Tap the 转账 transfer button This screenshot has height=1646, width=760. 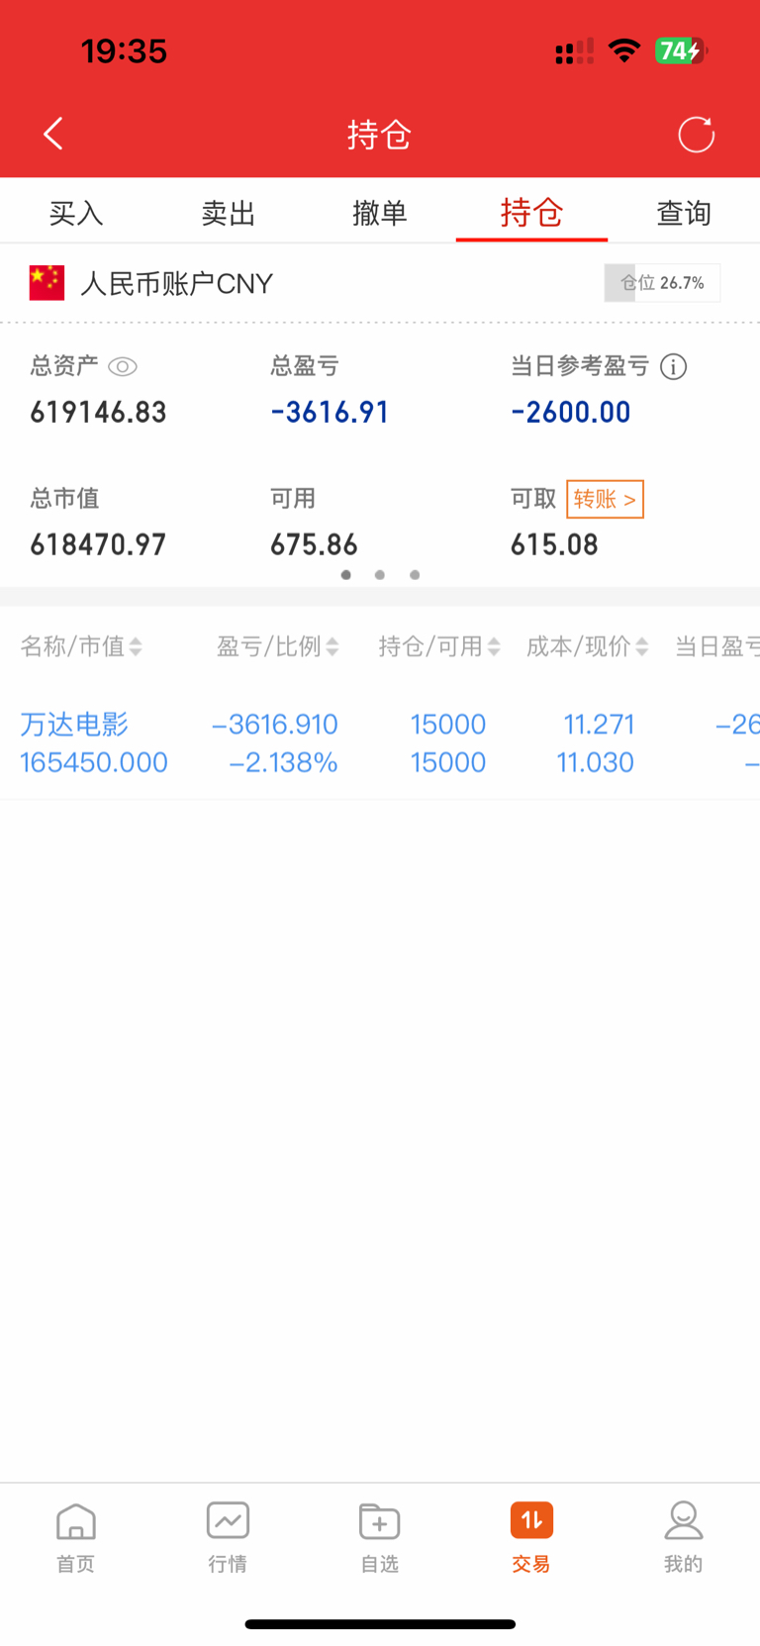tap(605, 499)
